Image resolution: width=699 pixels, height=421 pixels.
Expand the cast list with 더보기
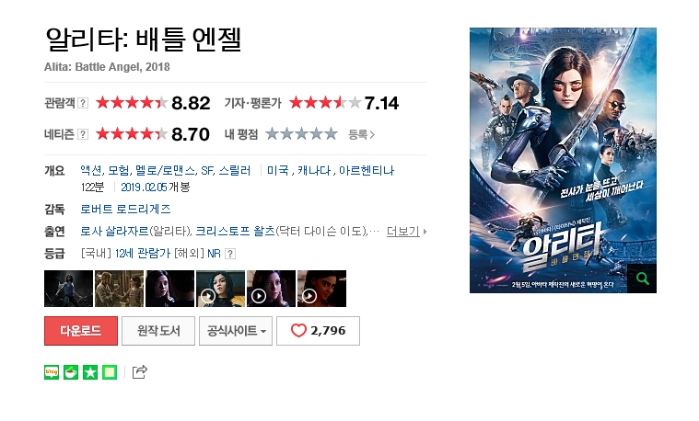click(x=406, y=232)
